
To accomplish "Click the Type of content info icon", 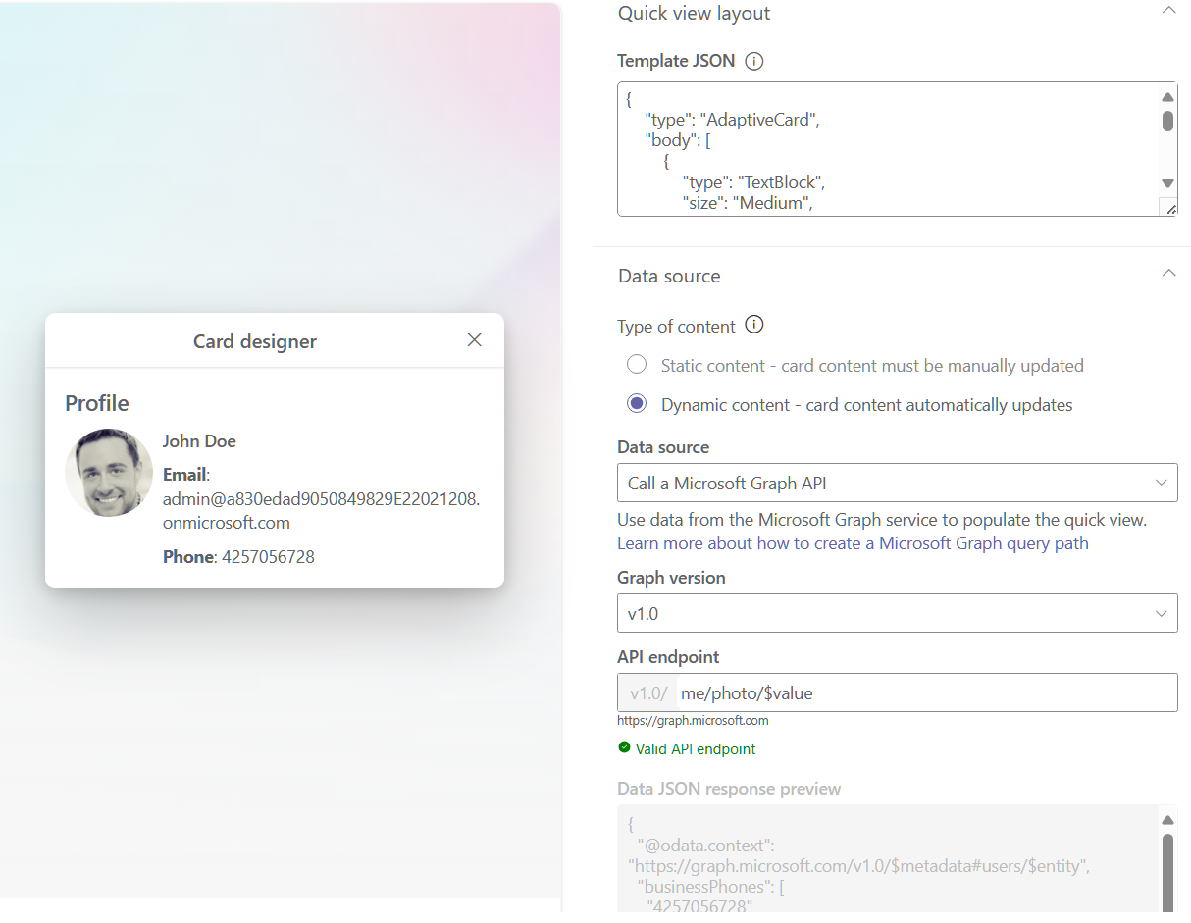I will click(754, 325).
